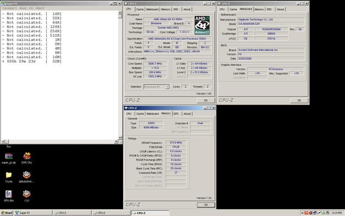Open the Crysis folder on desktop

click(x=9, y=175)
